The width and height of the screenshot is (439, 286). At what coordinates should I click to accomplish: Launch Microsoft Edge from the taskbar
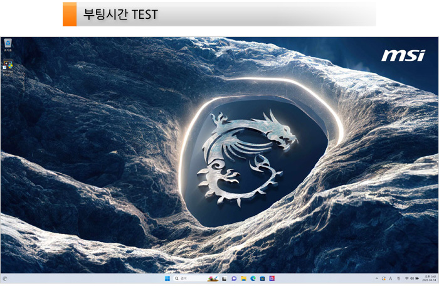coord(253,278)
